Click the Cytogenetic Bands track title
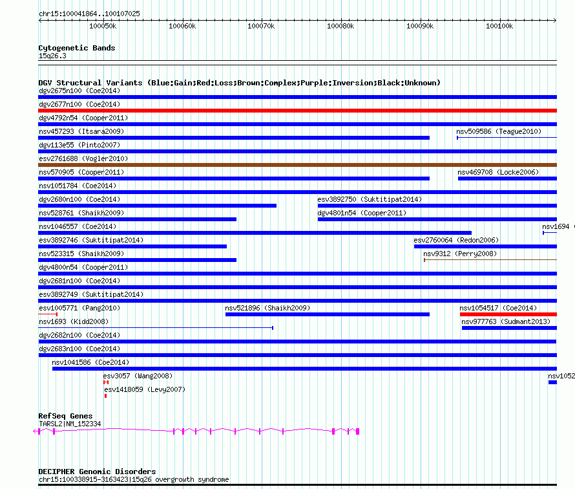This screenshot has width=575, height=489. tap(77, 48)
